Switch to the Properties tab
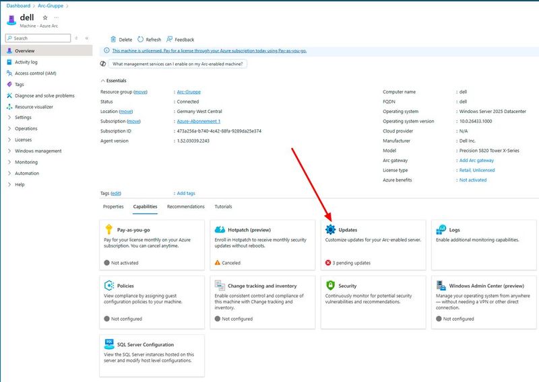The image size is (539, 382). pyautogui.click(x=113, y=206)
